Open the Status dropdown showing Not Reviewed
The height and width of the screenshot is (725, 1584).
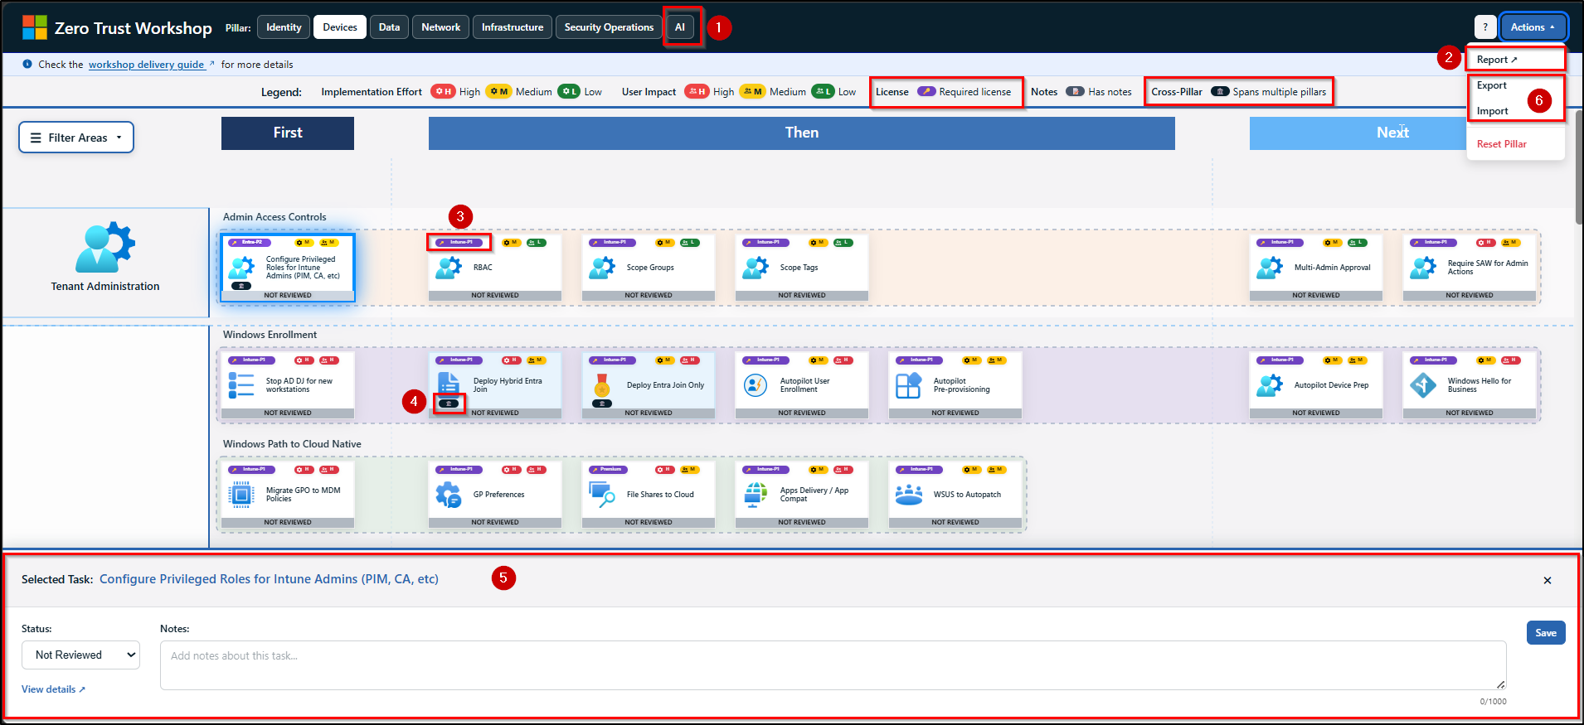(x=80, y=655)
